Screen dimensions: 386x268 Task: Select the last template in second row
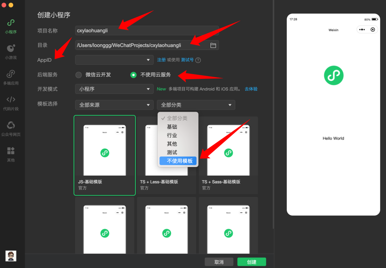click(228, 226)
